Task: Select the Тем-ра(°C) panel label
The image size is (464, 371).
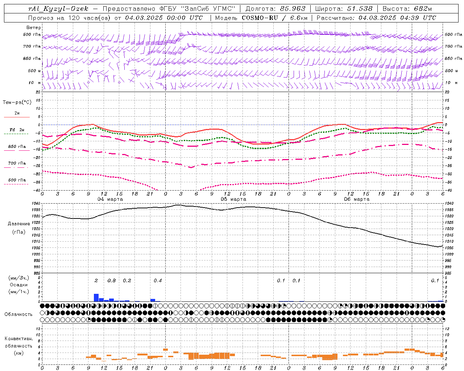Action: click(x=17, y=103)
